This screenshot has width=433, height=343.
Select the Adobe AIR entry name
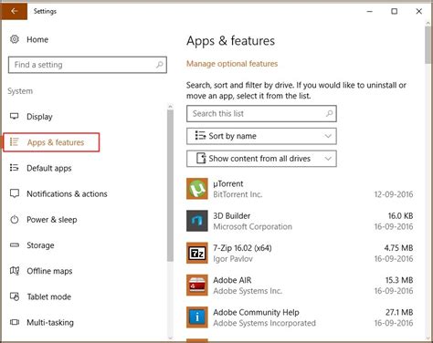click(x=232, y=280)
